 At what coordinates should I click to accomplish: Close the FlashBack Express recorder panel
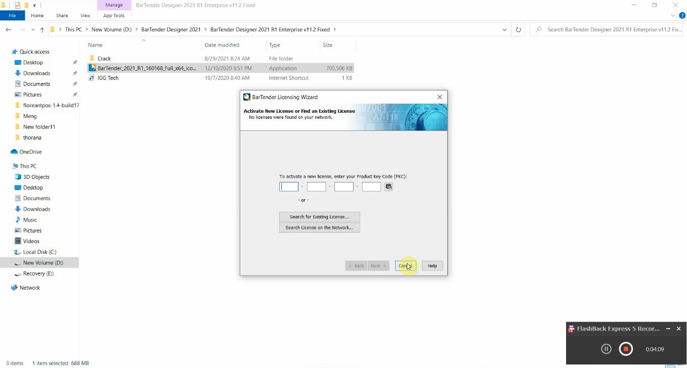coord(679,329)
